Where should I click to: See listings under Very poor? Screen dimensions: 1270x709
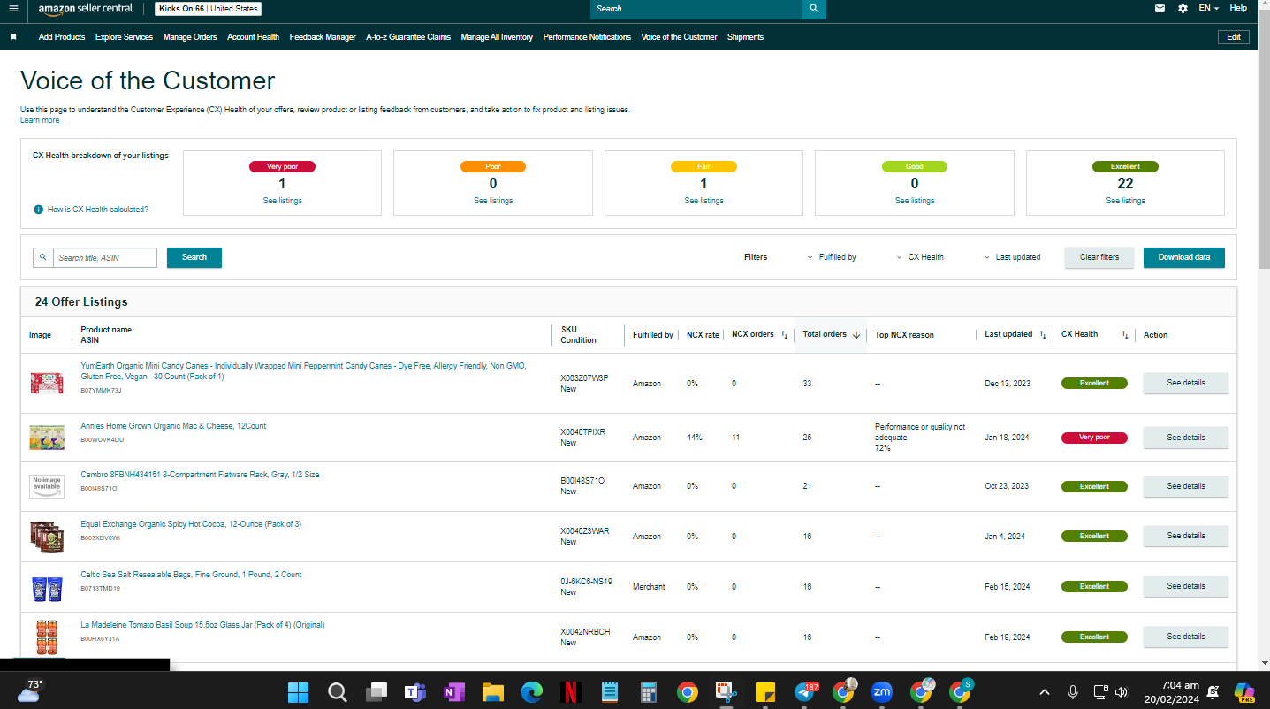coord(282,201)
